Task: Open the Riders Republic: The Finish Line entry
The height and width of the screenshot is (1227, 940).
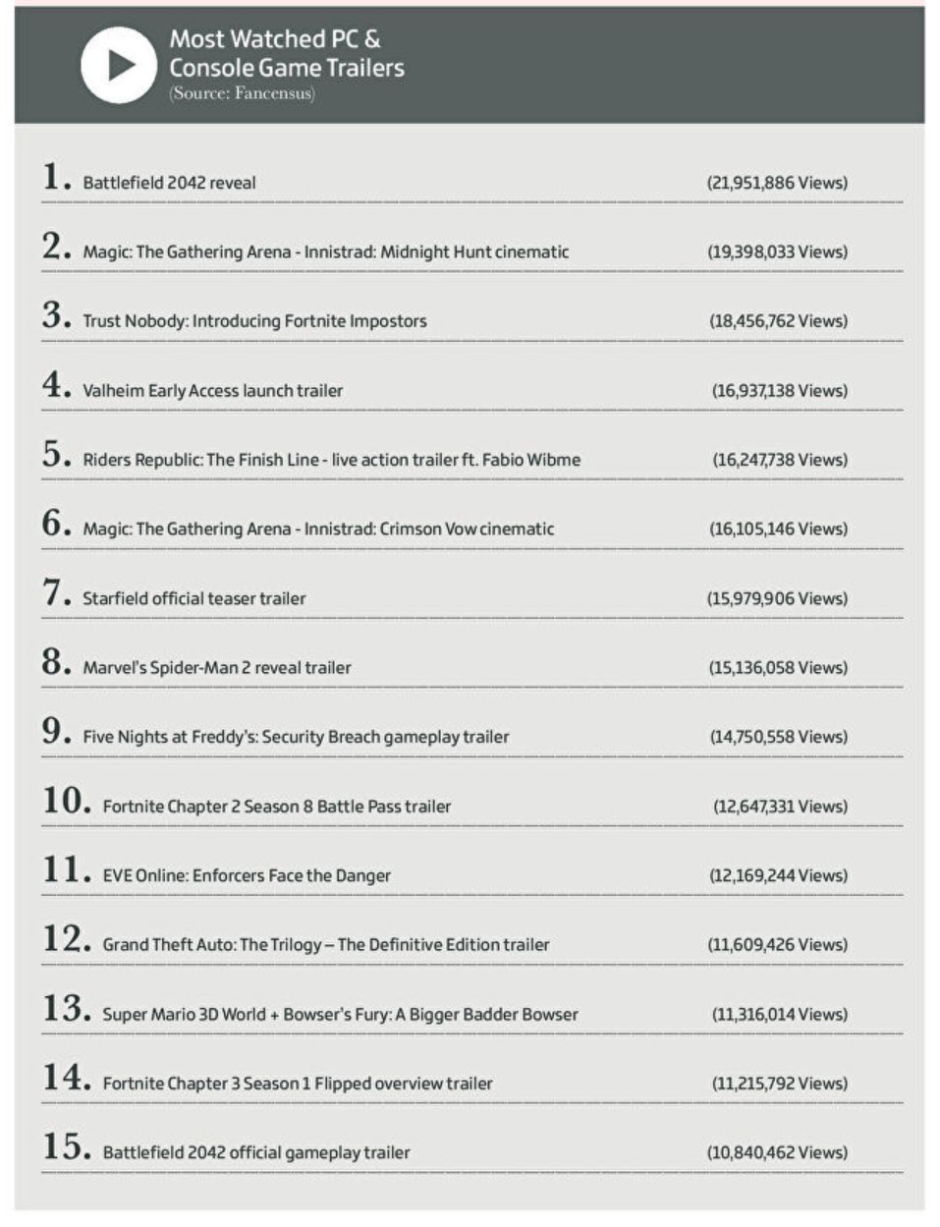Action: (331, 460)
